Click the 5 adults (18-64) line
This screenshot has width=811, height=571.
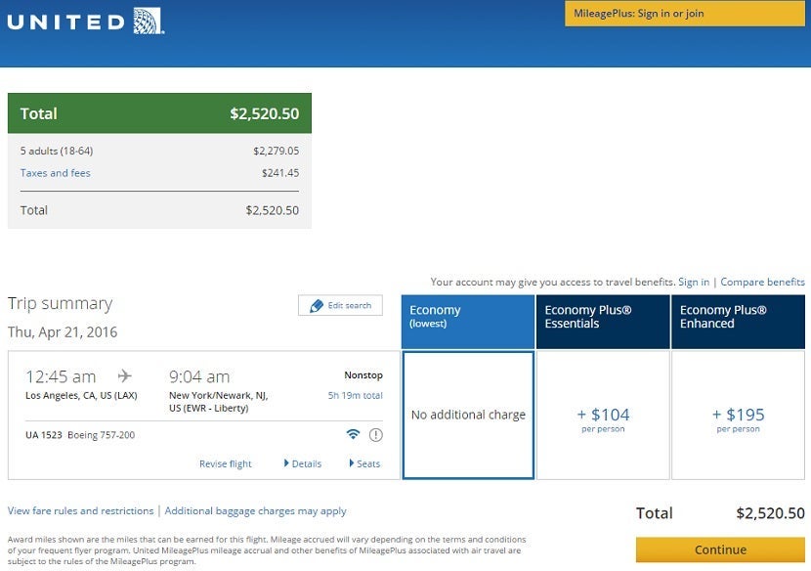57,152
